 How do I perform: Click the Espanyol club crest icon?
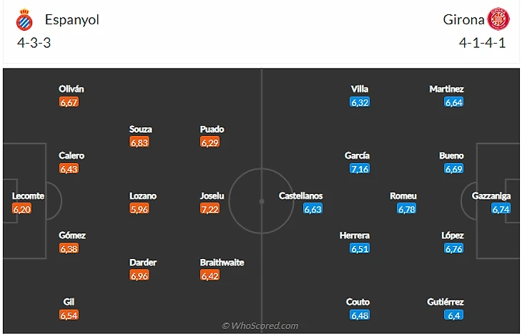(25, 21)
